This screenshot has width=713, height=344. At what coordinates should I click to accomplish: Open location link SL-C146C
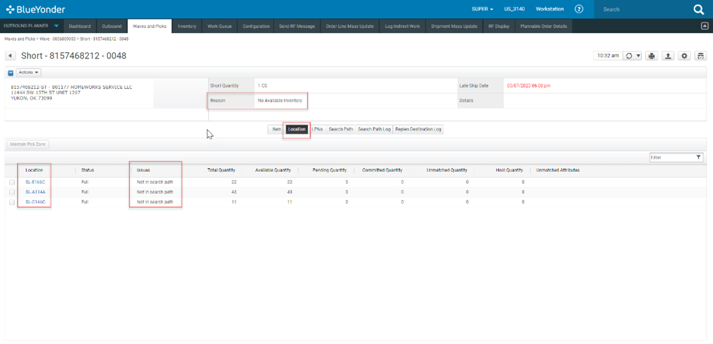pyautogui.click(x=35, y=202)
